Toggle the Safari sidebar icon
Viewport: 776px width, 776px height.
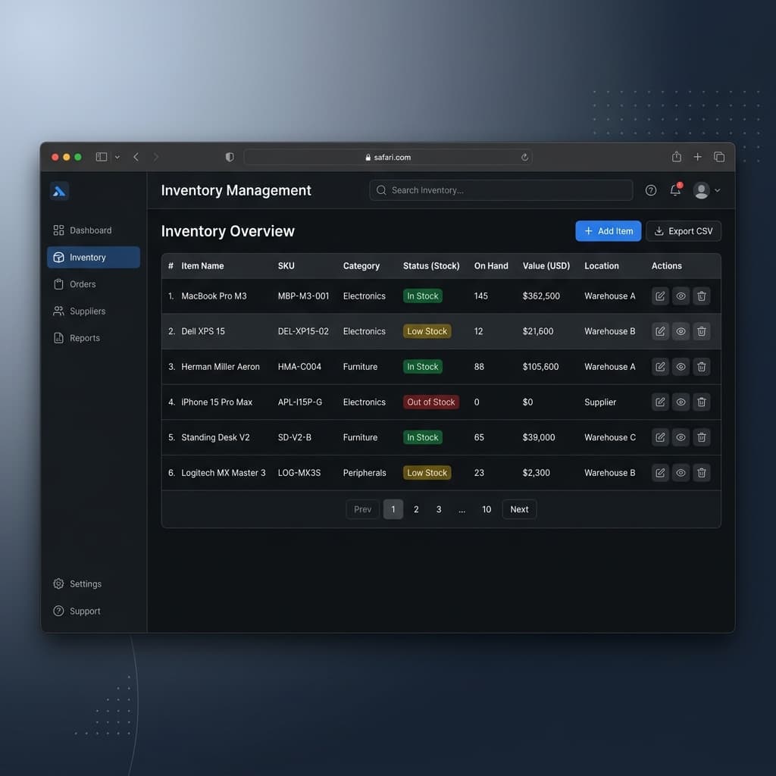[x=102, y=157]
